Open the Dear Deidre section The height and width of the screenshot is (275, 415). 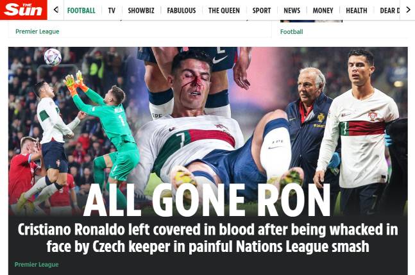point(389,10)
